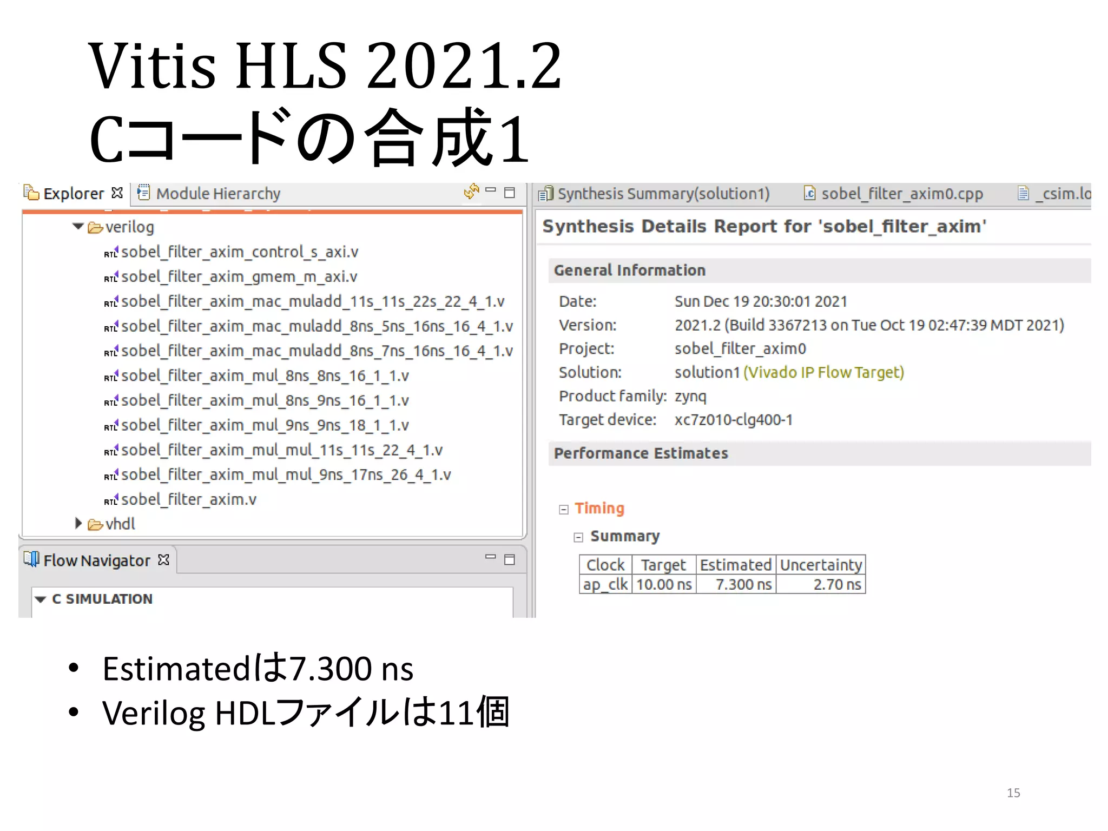Select the verilog folder icon
The height and width of the screenshot is (831, 1108).
click(95, 228)
